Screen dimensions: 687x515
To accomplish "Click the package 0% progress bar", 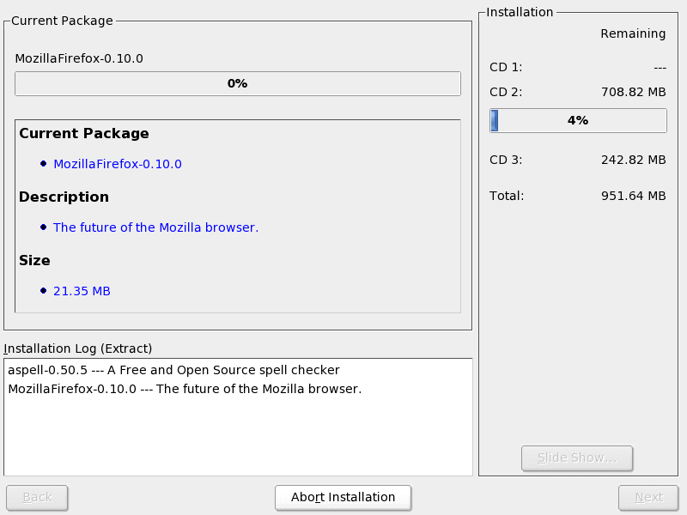I will click(x=238, y=83).
